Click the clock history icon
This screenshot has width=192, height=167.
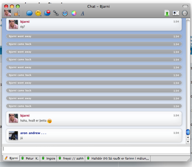point(185,13)
